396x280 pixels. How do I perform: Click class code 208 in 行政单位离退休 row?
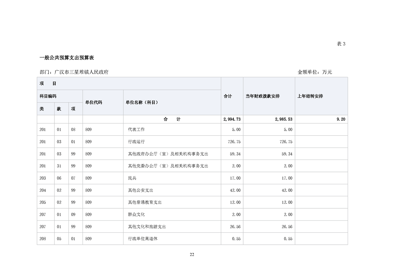tap(43, 239)
